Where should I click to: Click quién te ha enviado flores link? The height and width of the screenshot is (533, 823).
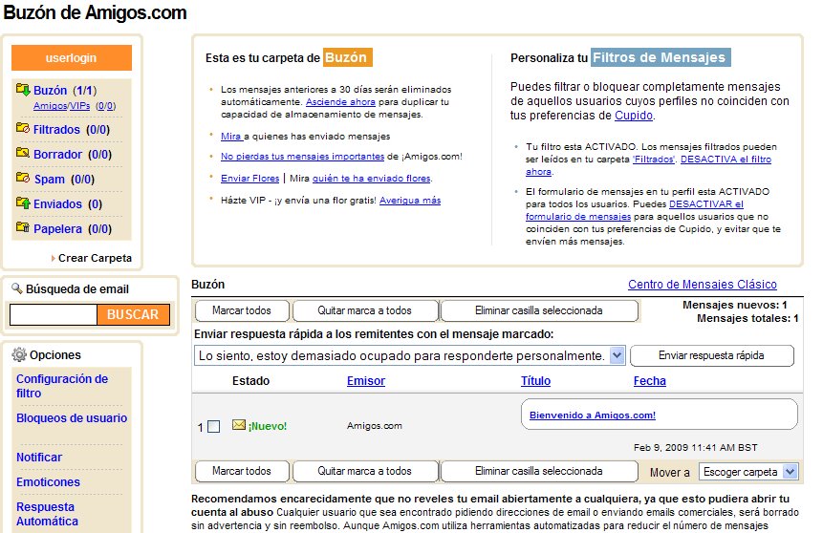(x=372, y=179)
